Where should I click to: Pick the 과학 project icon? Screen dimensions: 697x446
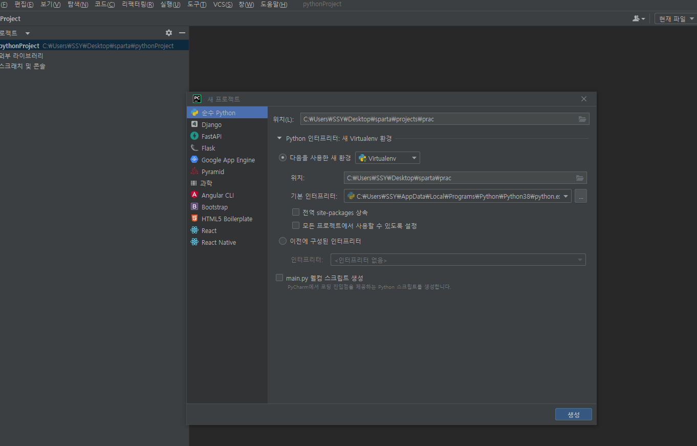point(194,183)
